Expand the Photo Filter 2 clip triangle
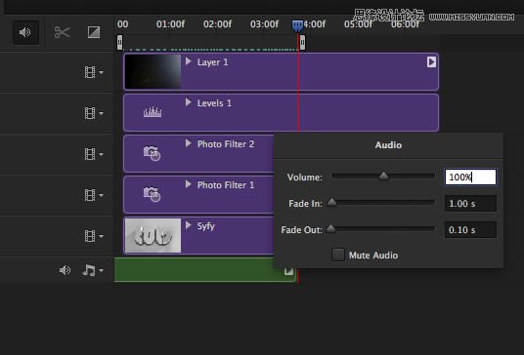This screenshot has height=355, width=524. click(x=189, y=143)
